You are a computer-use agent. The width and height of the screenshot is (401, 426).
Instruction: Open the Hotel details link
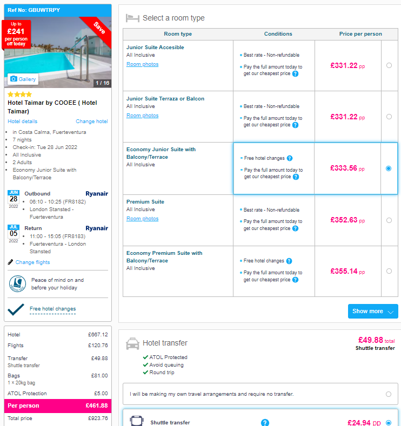tap(23, 121)
